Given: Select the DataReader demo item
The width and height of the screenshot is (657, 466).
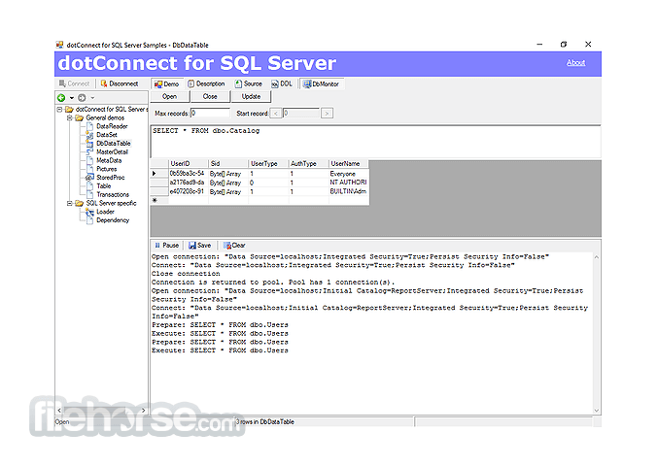Looking at the screenshot, I should click(112, 126).
